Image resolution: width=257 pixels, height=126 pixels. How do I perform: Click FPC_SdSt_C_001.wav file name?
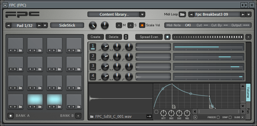pyautogui.click(x=113, y=117)
